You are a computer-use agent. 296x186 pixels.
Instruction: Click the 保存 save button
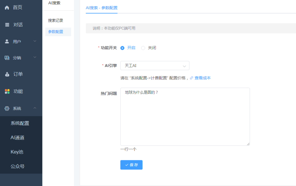(x=131, y=165)
